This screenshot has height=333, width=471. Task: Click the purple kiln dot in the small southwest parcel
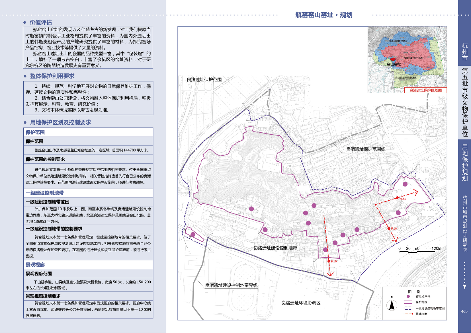(x=193, y=235)
